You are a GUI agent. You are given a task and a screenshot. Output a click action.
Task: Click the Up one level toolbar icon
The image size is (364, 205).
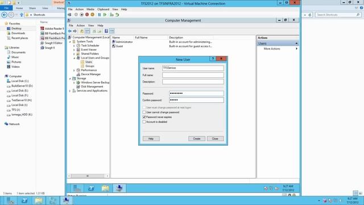click(x=82, y=31)
